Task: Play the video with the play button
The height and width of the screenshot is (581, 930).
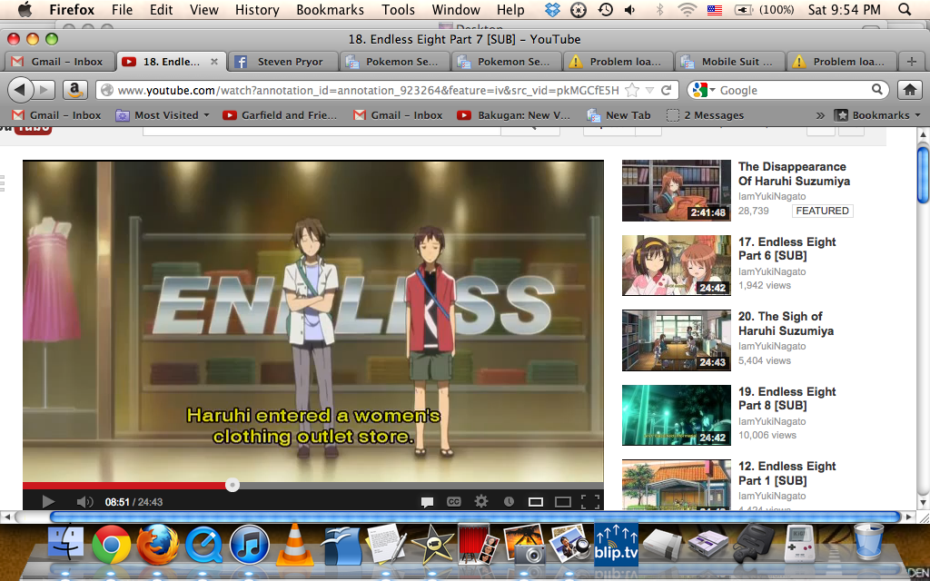Action: (47, 501)
